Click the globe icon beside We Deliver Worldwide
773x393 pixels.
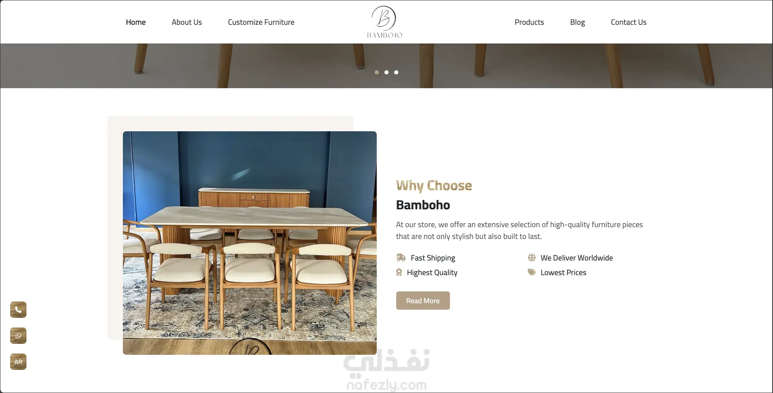[532, 258]
